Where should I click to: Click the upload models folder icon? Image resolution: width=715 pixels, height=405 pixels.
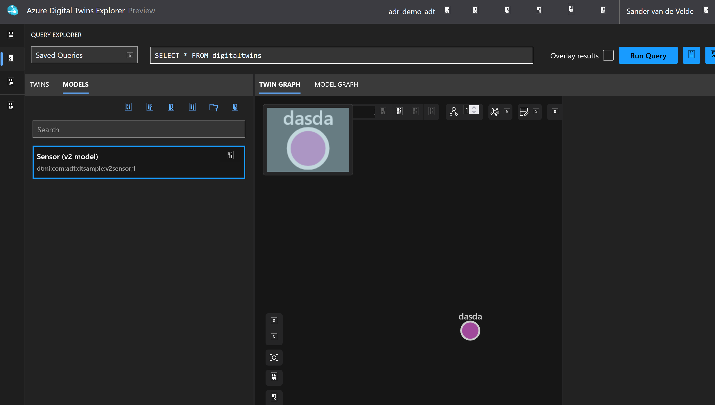click(x=214, y=107)
